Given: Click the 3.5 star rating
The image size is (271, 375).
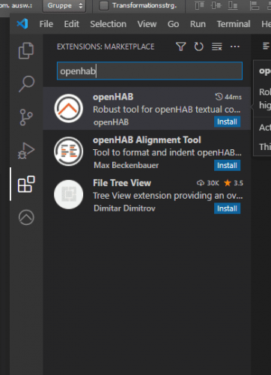Looking at the screenshot, I should pyautogui.click(x=234, y=183).
